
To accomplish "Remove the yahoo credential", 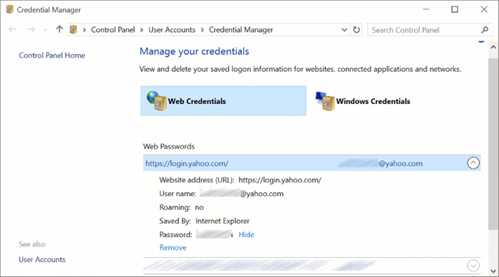I will (173, 247).
